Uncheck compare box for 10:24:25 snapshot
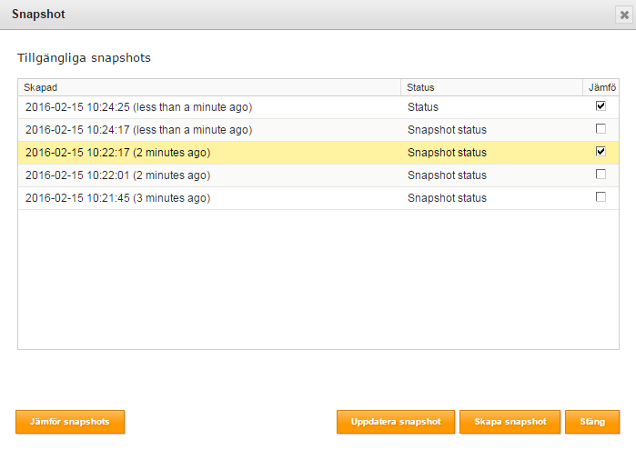This screenshot has width=636, height=450. pyautogui.click(x=601, y=106)
